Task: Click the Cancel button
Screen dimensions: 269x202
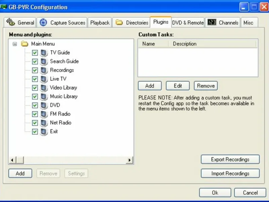Action: [250, 193]
